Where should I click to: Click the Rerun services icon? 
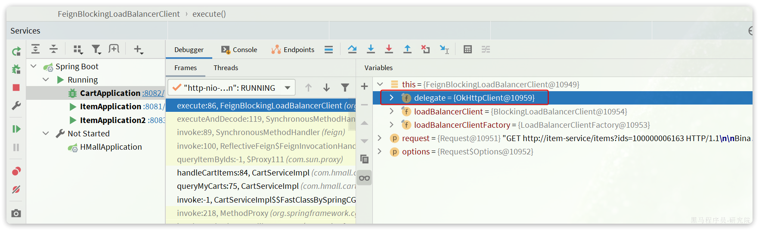16,52
